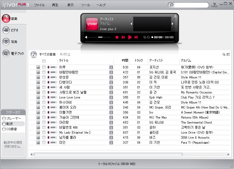
Task: Tick the select-all header checkbox
Action: pos(44,61)
